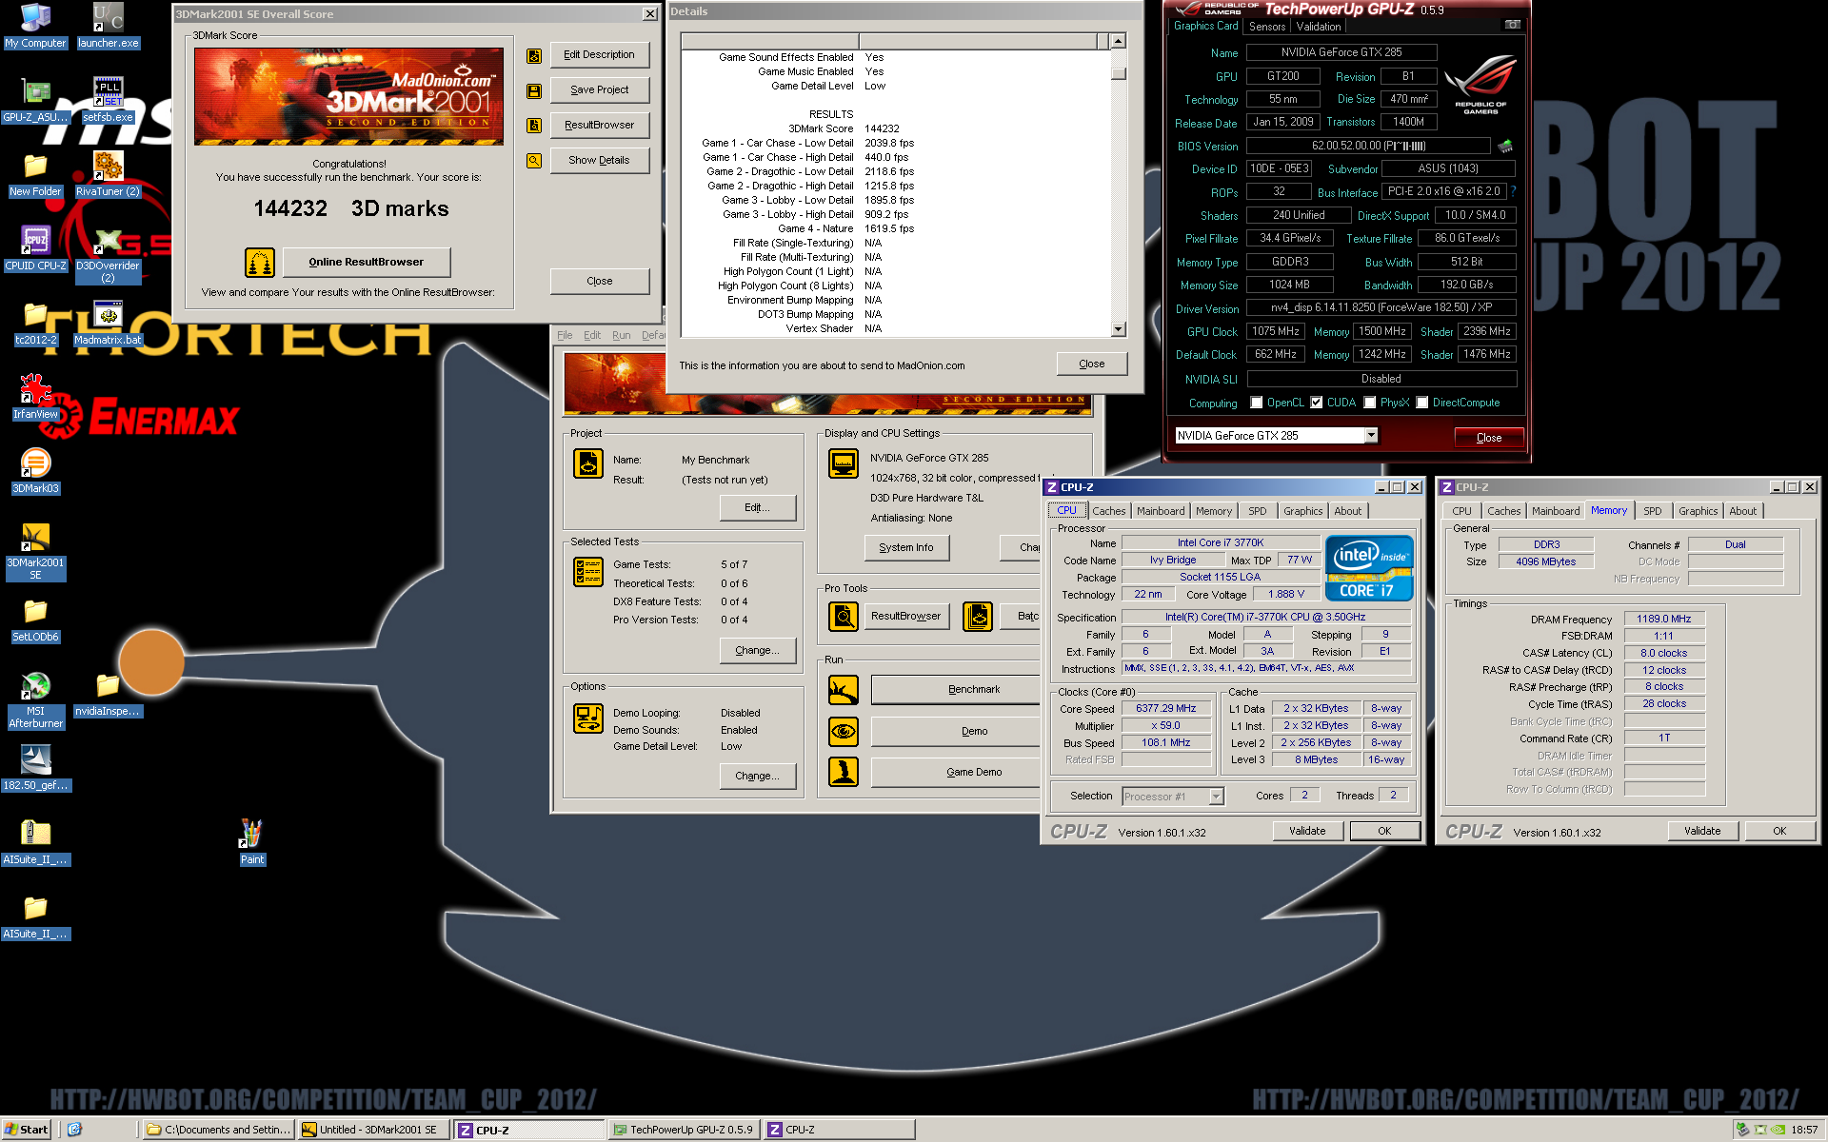
Task: Open About tab in left CPU-Z window
Action: (1347, 511)
